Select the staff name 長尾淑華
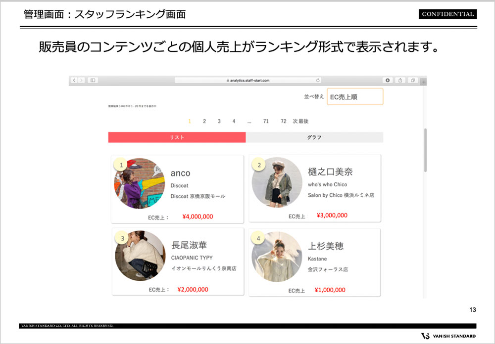The width and height of the screenshot is (495, 344). pos(189,245)
